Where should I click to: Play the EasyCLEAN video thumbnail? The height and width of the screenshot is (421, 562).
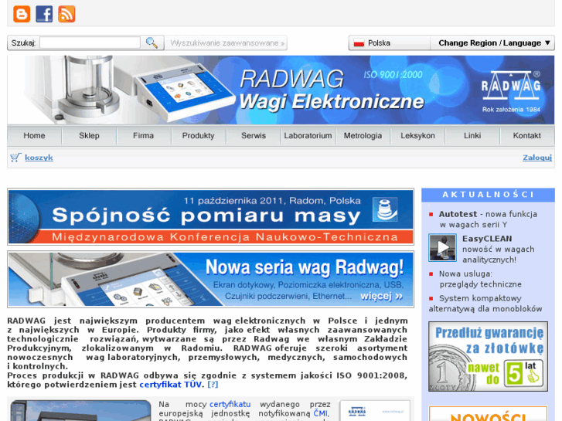point(443,247)
